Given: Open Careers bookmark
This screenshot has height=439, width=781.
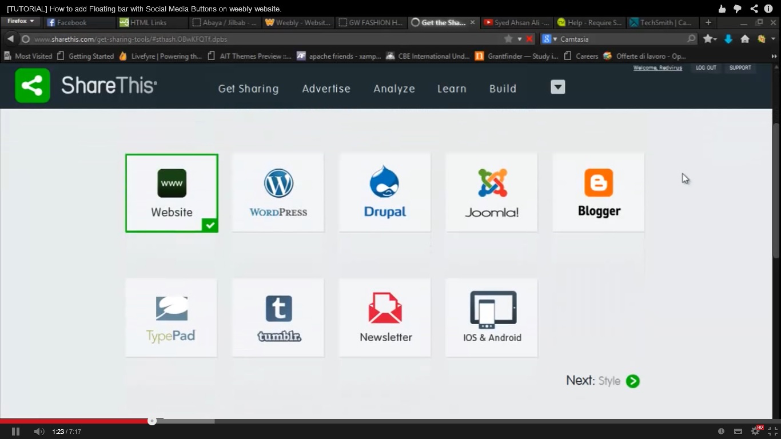Looking at the screenshot, I should tap(581, 56).
